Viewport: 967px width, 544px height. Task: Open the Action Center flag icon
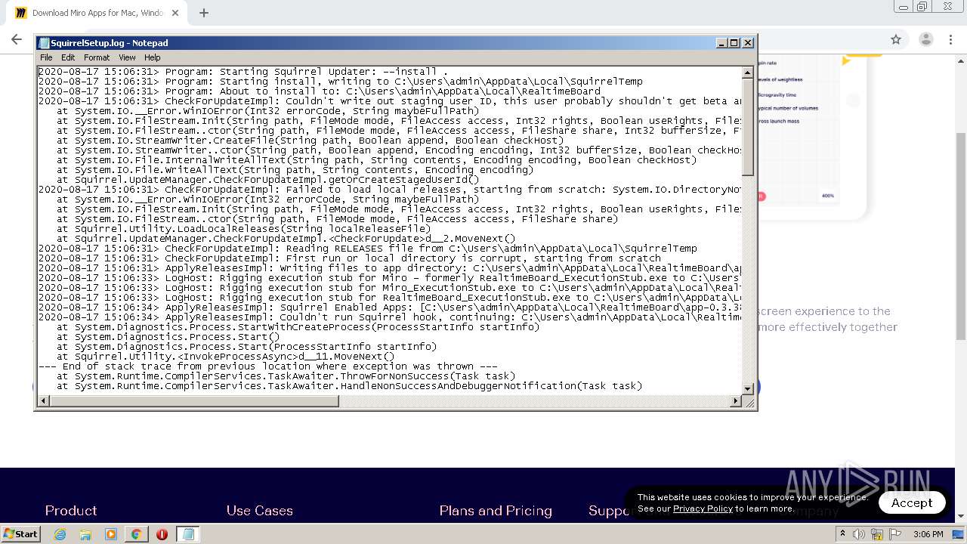[895, 534]
